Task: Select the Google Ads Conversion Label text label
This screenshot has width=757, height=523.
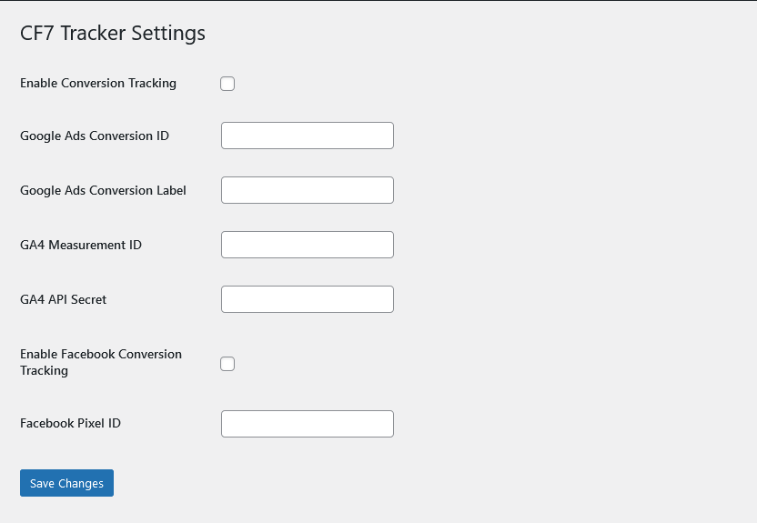Action: [x=103, y=190]
